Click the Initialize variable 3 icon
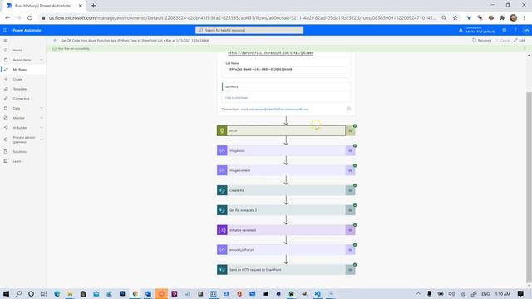The height and width of the screenshot is (299, 532). tap(222, 230)
